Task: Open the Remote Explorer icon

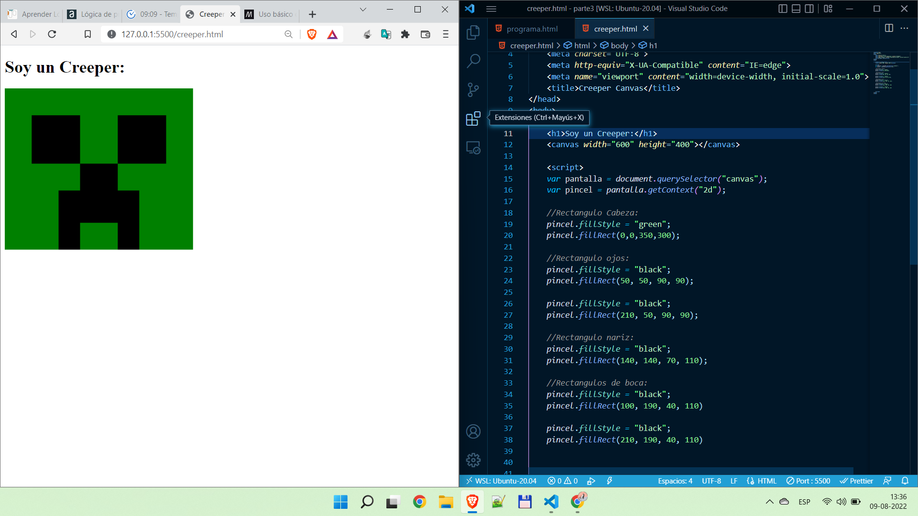Action: point(473,148)
